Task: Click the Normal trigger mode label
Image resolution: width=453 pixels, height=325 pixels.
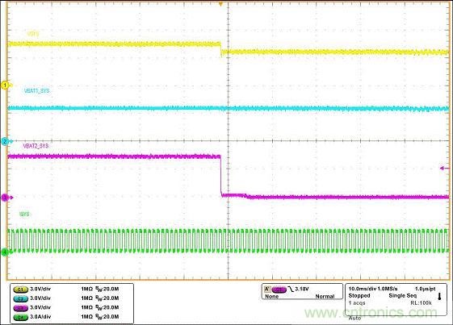Action: coord(325,297)
